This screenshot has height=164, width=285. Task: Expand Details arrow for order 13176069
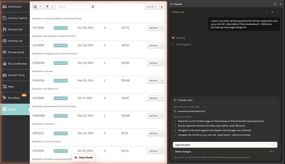point(162,45)
